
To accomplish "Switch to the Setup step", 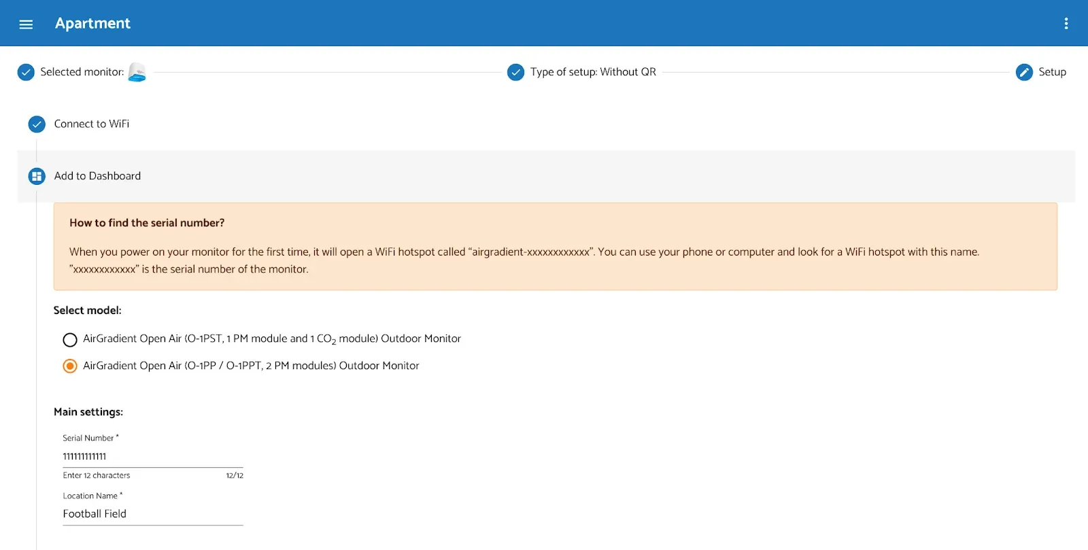I will (1051, 71).
